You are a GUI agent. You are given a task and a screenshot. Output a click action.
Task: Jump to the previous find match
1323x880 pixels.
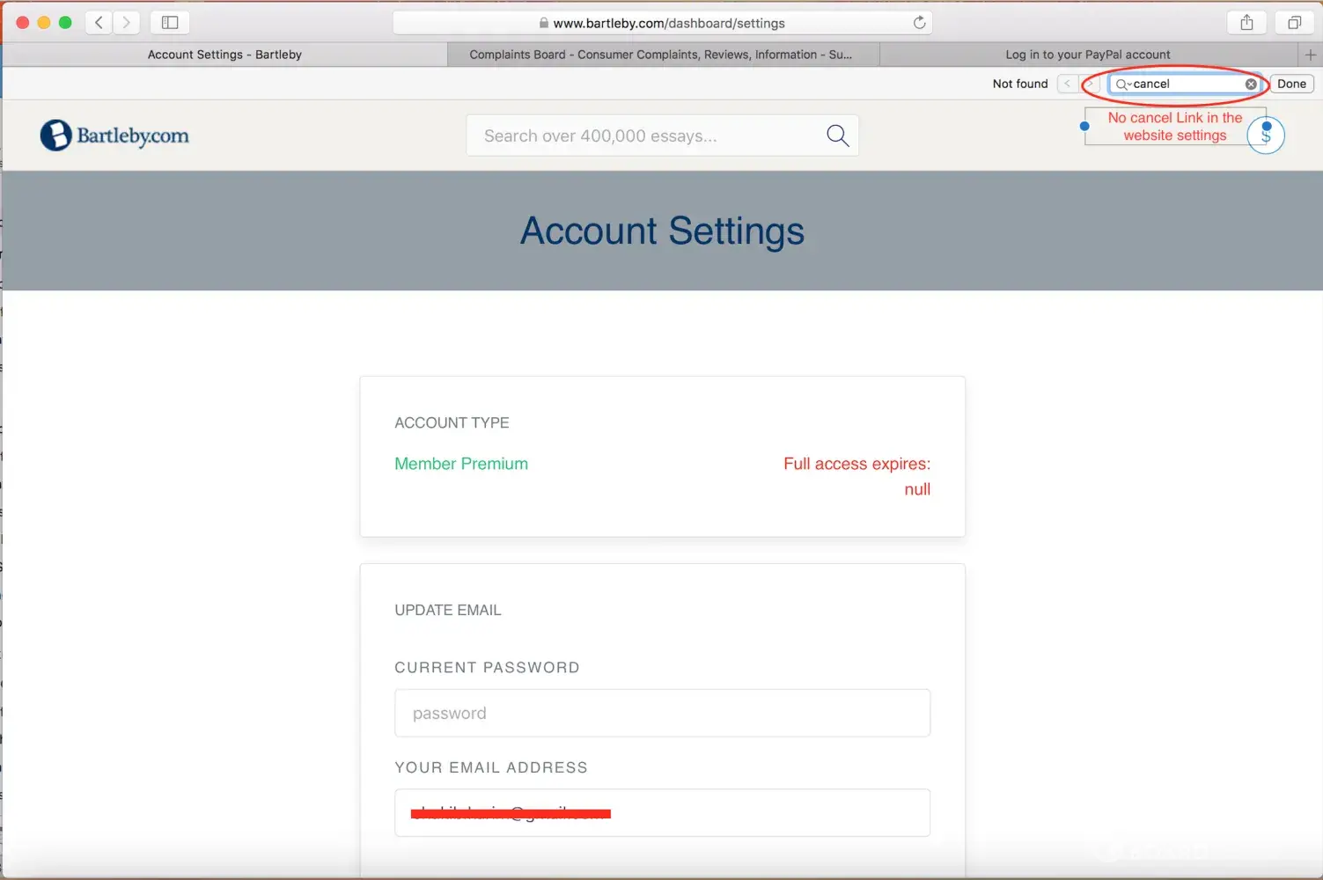click(x=1068, y=84)
